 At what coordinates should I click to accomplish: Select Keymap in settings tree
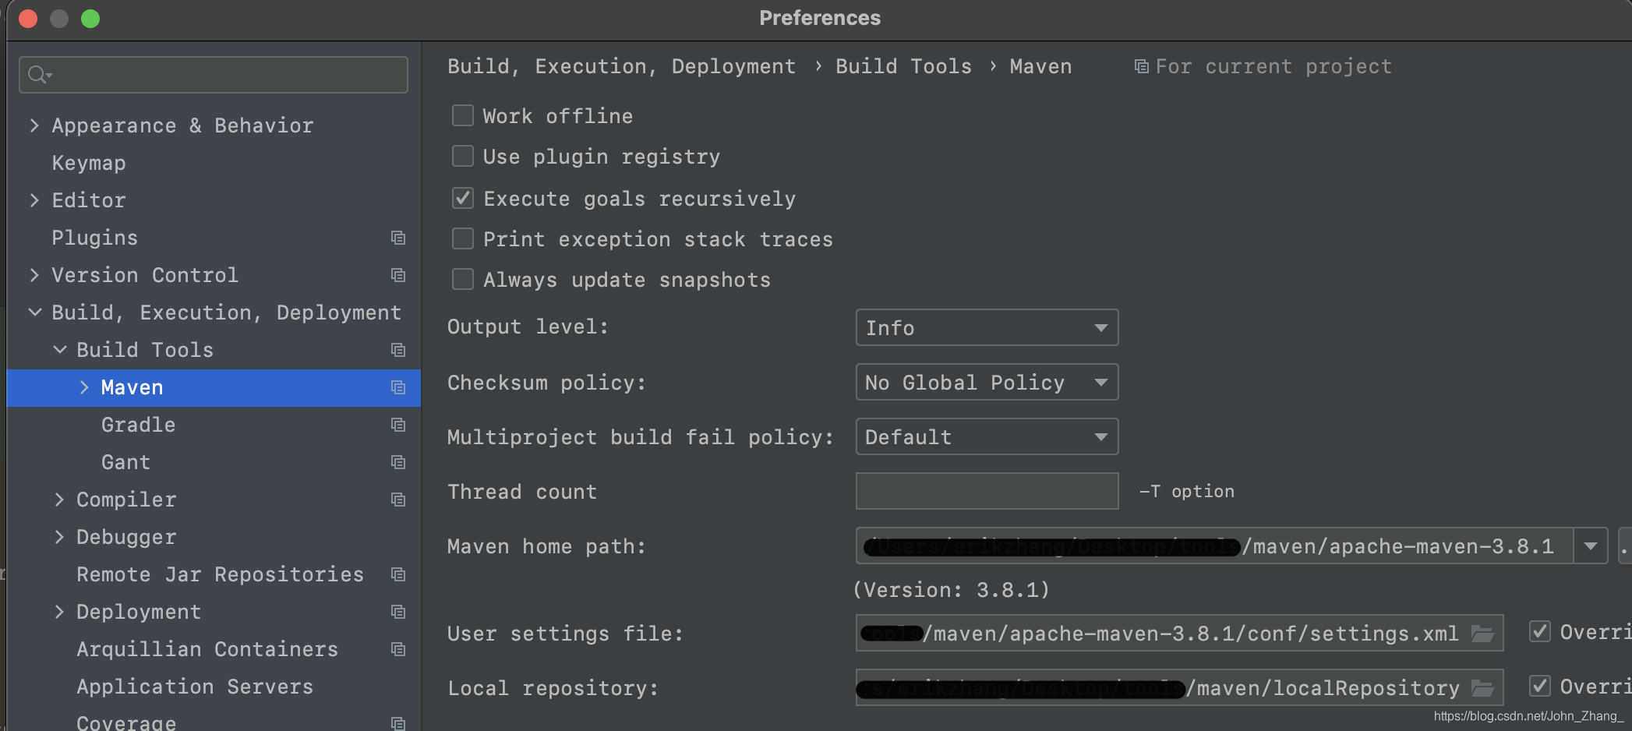point(89,163)
